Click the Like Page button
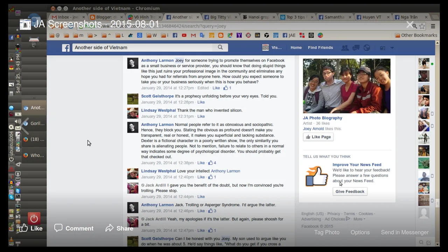Viewport: 448px width, 252px height. (318, 137)
